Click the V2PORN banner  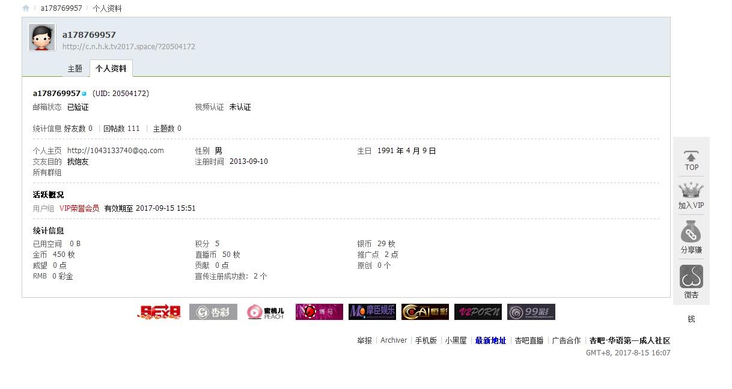pyautogui.click(x=478, y=312)
